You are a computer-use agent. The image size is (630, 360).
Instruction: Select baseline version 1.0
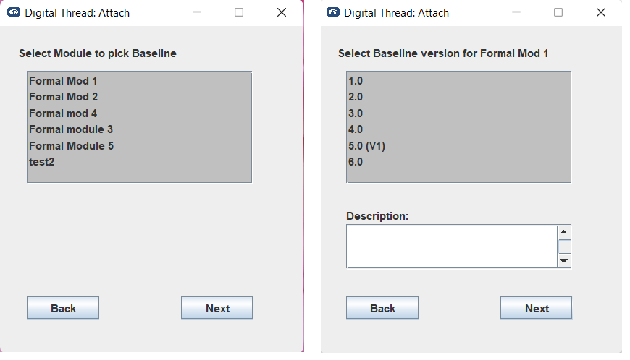(x=356, y=81)
